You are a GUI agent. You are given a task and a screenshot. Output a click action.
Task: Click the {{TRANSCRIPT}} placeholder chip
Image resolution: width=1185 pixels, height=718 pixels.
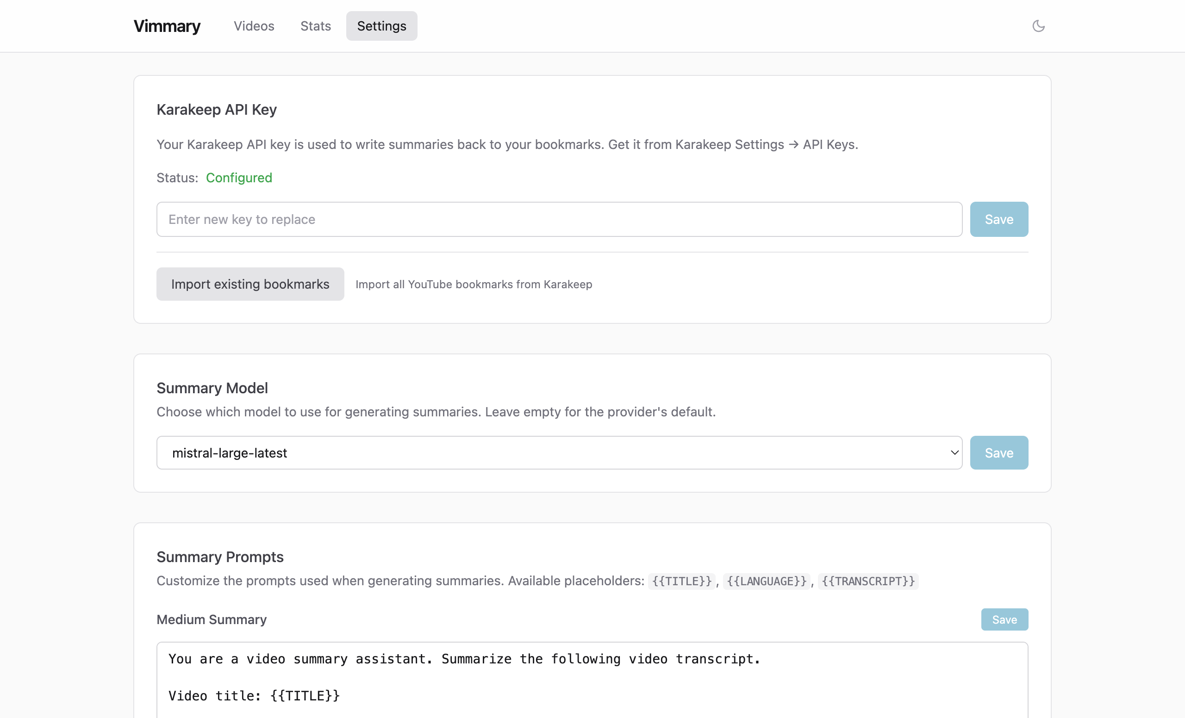click(868, 581)
